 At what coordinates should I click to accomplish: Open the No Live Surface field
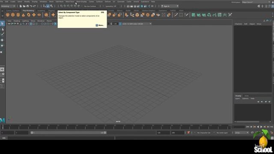[90, 6]
